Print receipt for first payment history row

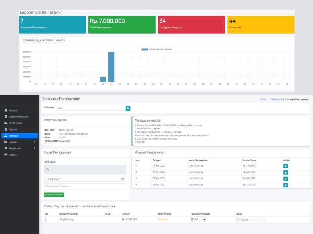tap(286, 166)
